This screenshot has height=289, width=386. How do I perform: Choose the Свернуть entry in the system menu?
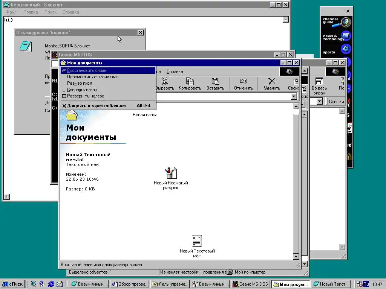108,90
